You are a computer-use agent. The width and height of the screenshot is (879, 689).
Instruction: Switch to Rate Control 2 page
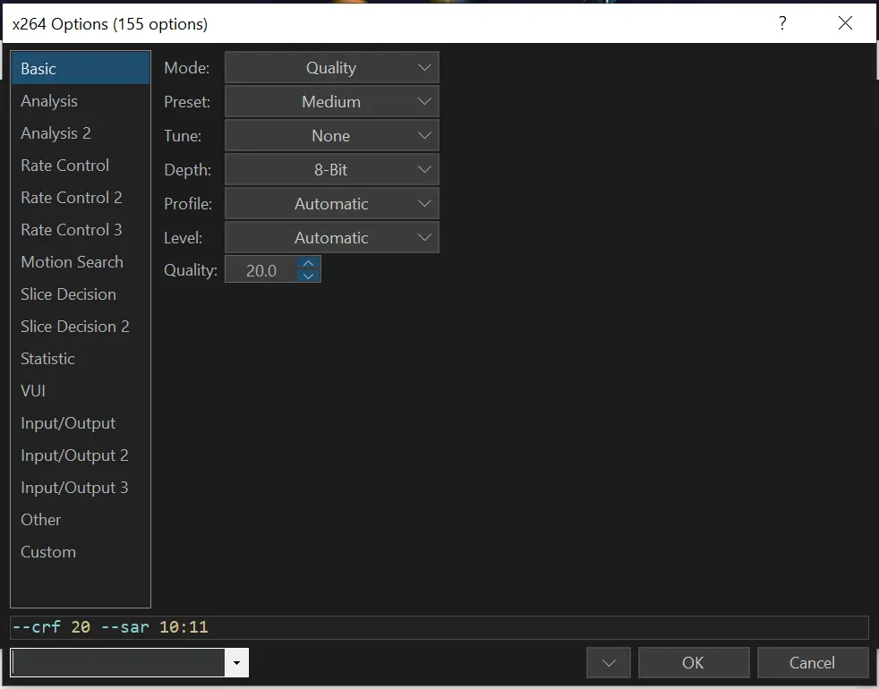pos(81,198)
